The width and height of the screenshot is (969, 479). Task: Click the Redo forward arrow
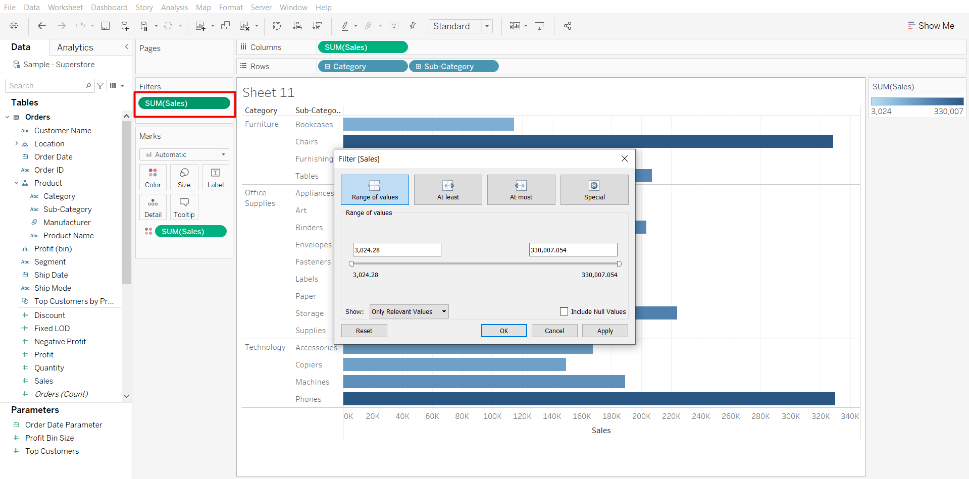click(62, 26)
